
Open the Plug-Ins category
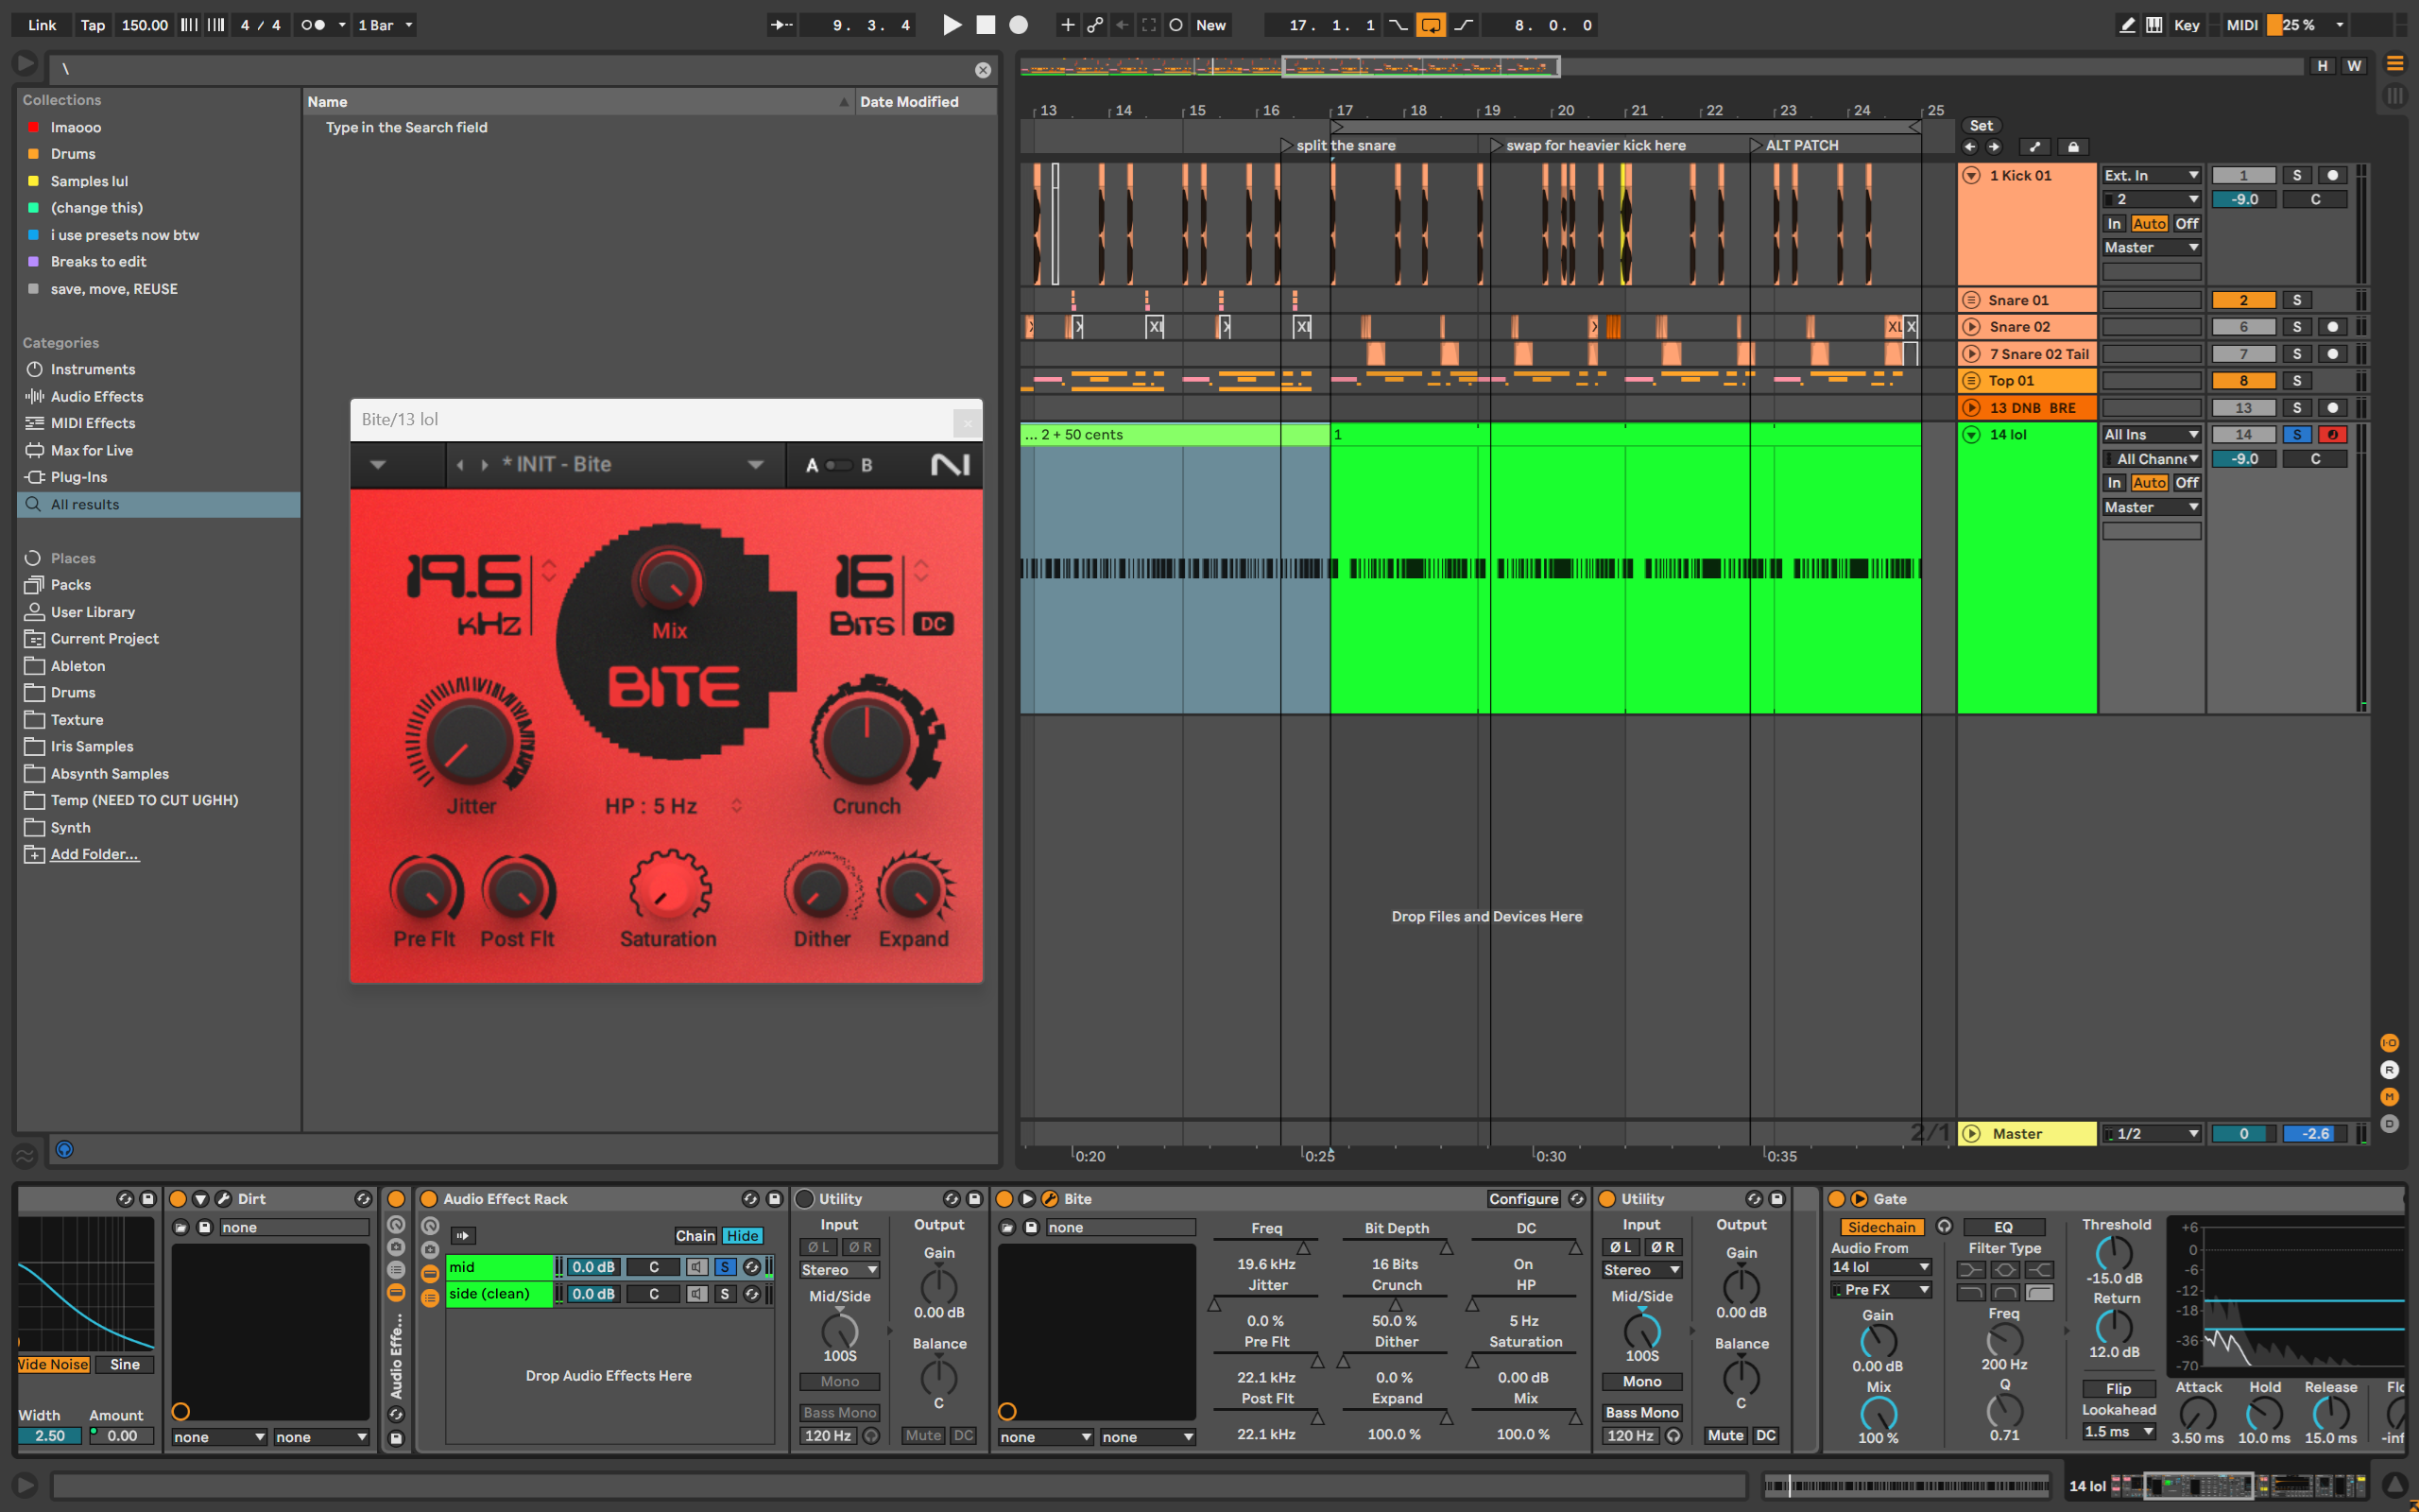point(79,477)
